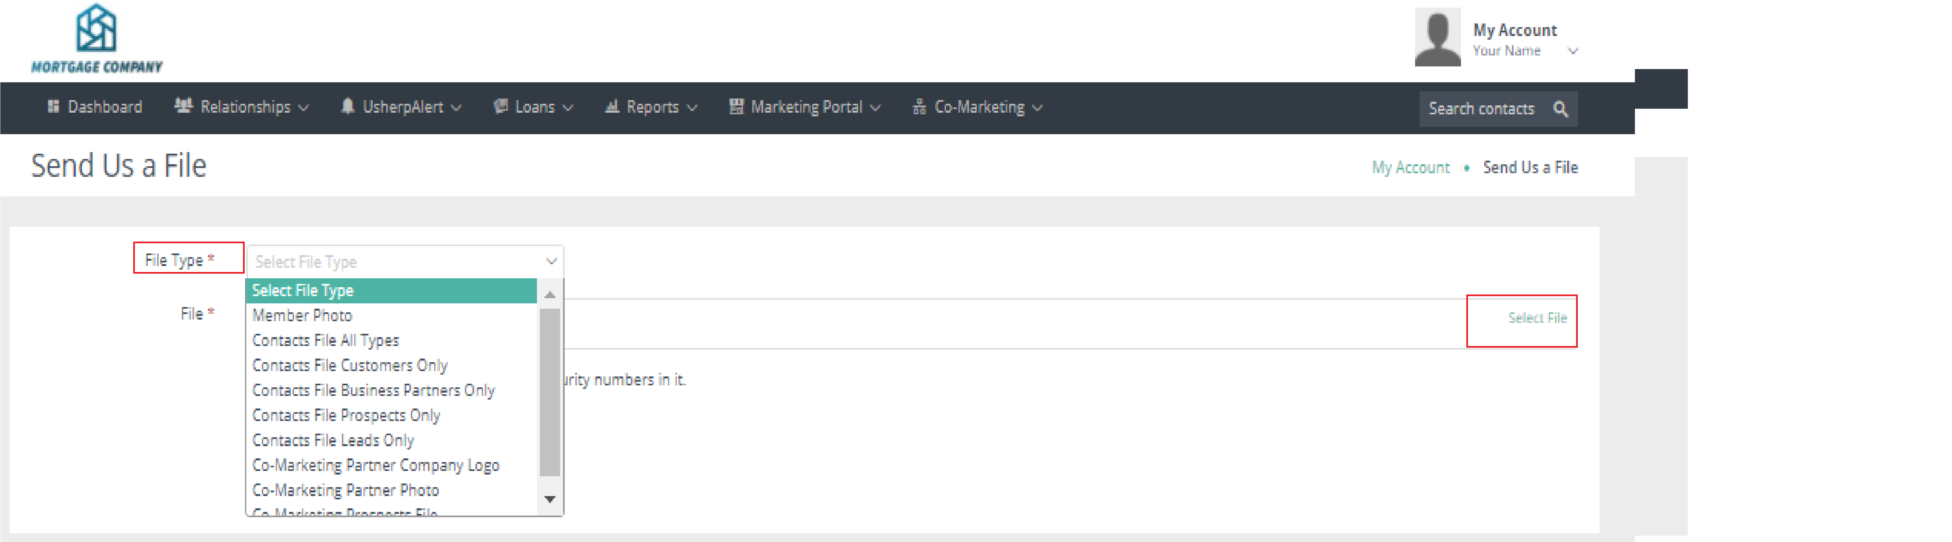Choose Member Photo from the list
This screenshot has height=542, width=1952.
(302, 316)
